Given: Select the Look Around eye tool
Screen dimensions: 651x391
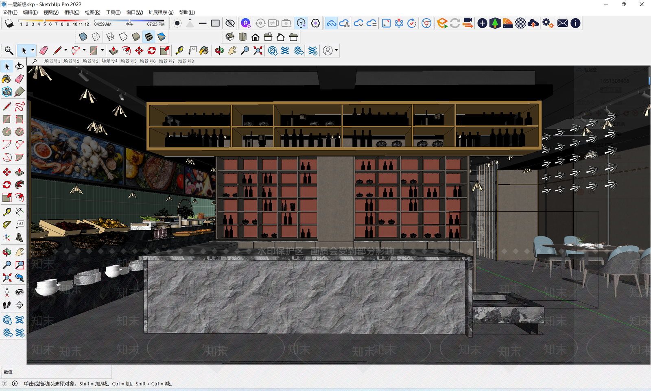Looking at the screenshot, I should tap(20, 292).
